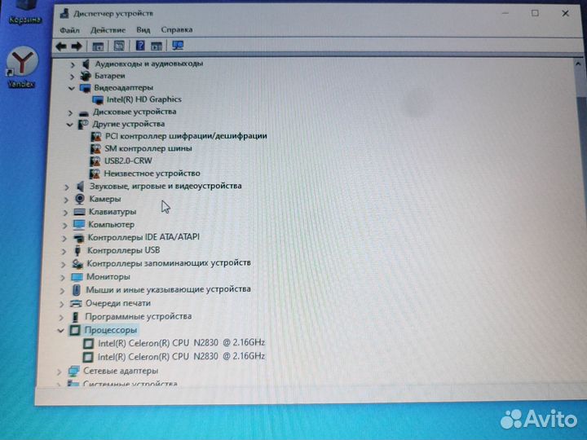The width and height of the screenshot is (587, 440).
Task: Click the Scan for hardware changes monitor icon
Action: pos(178,46)
